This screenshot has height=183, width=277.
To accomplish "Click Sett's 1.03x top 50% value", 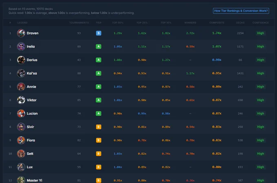I will pyautogui.click(x=118, y=154).
